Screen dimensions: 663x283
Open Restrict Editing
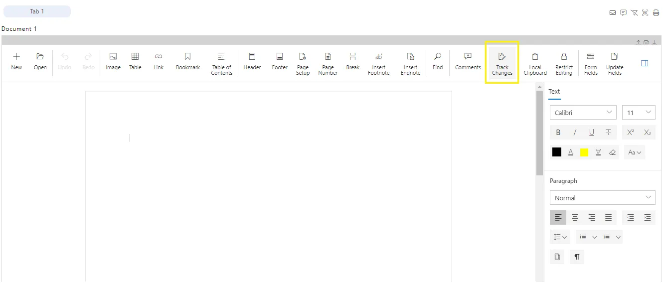click(564, 64)
